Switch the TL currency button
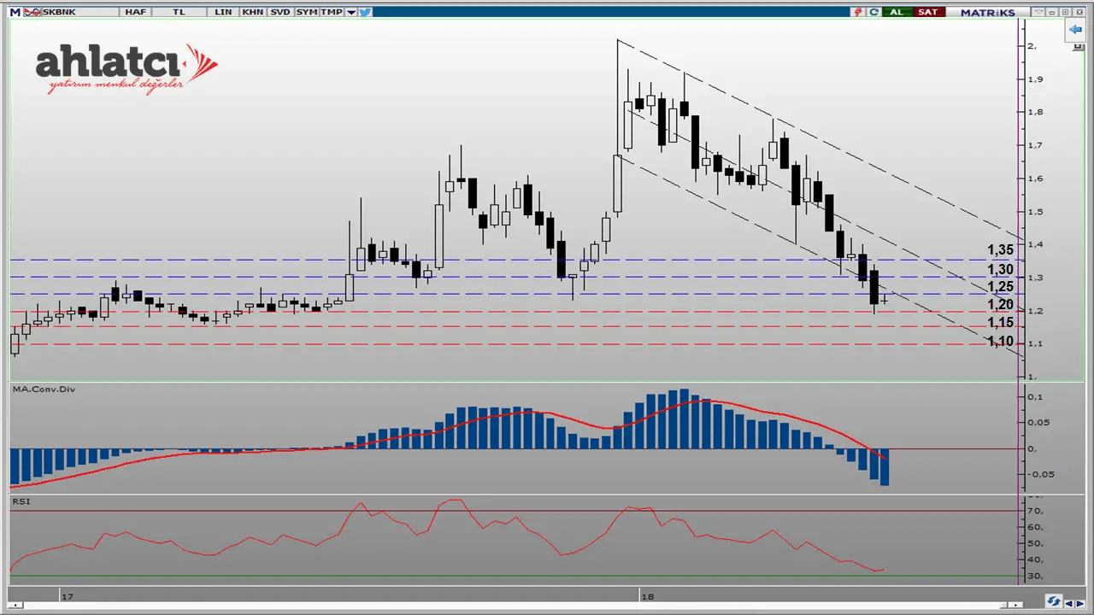 pos(179,12)
